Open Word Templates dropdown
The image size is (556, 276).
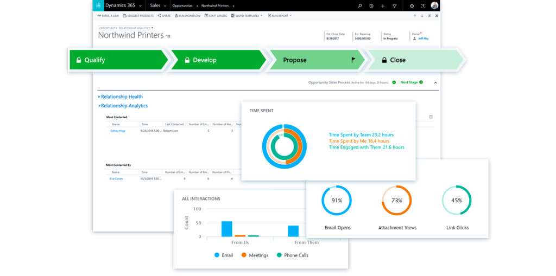click(247, 16)
